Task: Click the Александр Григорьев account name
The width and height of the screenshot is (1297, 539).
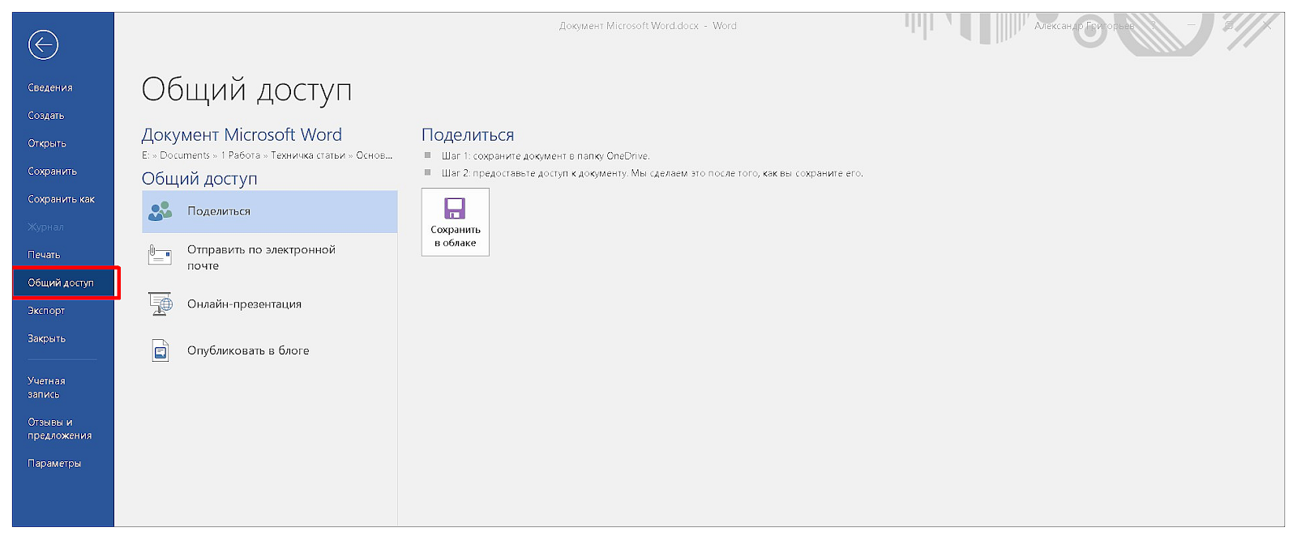Action: [x=1084, y=26]
